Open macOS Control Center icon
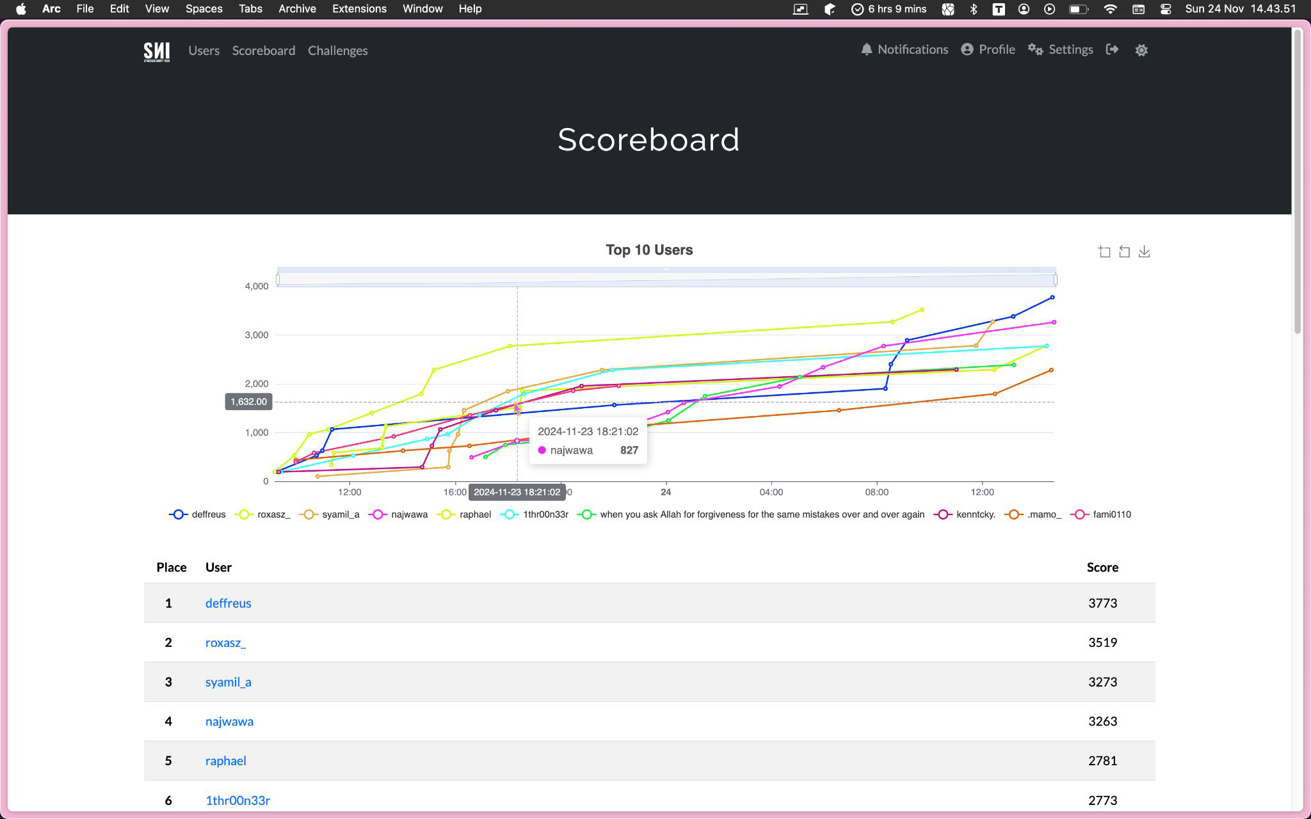This screenshot has height=819, width=1311. (x=1165, y=9)
